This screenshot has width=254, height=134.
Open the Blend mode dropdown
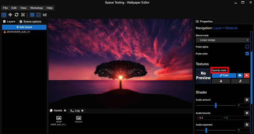point(223,40)
